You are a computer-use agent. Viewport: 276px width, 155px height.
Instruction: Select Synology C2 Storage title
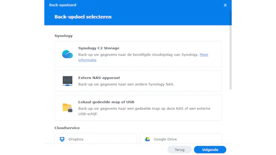[x=99, y=48]
